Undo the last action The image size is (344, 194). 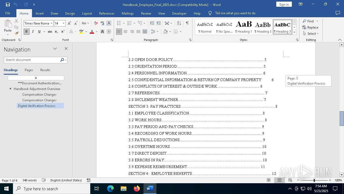coord(15,5)
